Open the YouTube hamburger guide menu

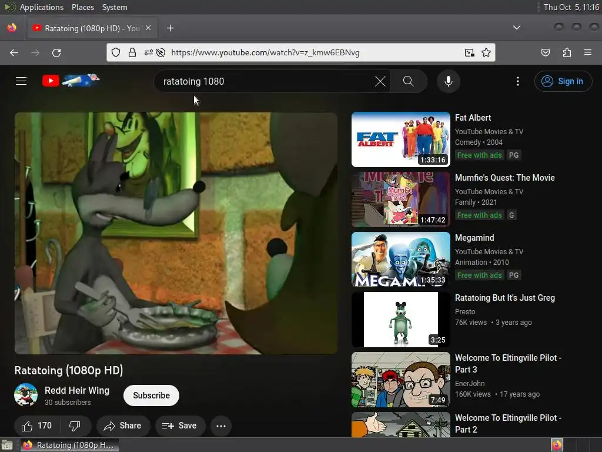click(x=21, y=81)
